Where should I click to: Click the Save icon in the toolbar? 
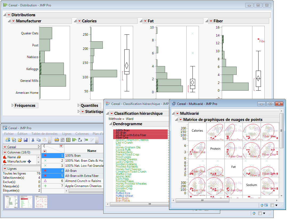click(x=26, y=140)
